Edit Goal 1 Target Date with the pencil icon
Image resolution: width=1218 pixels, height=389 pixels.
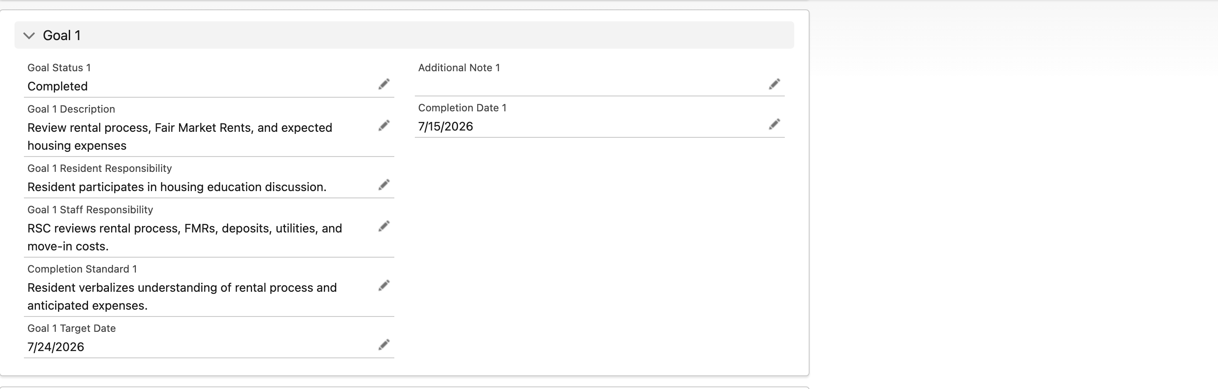point(384,345)
